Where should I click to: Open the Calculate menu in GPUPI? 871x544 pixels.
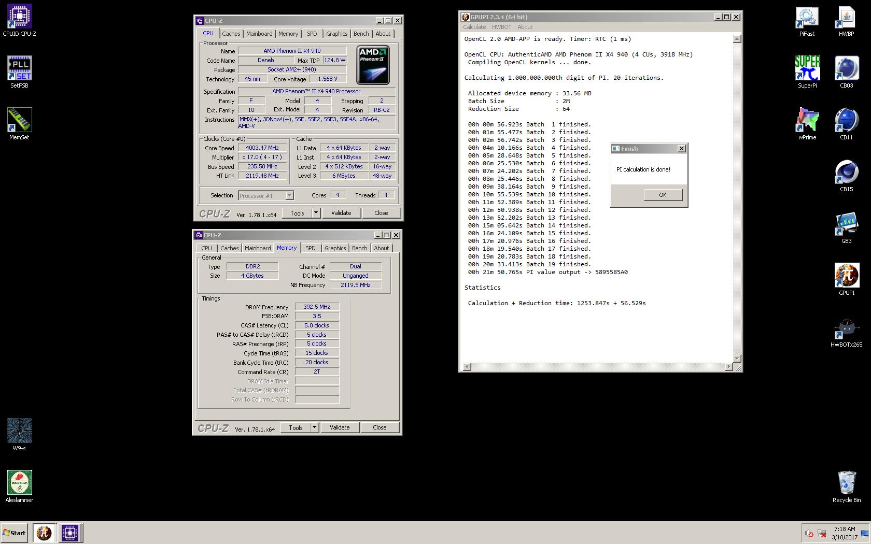pyautogui.click(x=474, y=27)
